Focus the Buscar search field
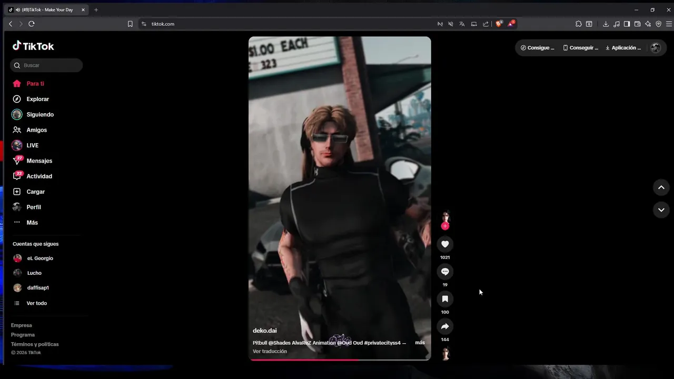The image size is (674, 379). point(46,65)
